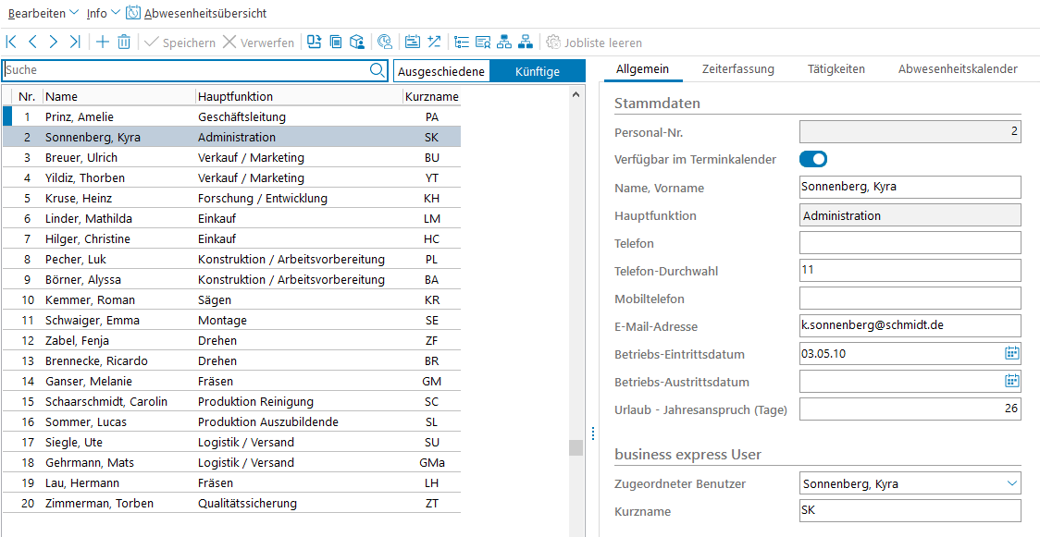
Task: Open the Bearbeiten menu dropdown
Action: [x=43, y=13]
